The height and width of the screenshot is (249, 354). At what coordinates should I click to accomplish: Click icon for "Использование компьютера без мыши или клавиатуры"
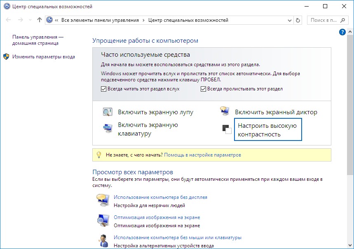click(103, 241)
